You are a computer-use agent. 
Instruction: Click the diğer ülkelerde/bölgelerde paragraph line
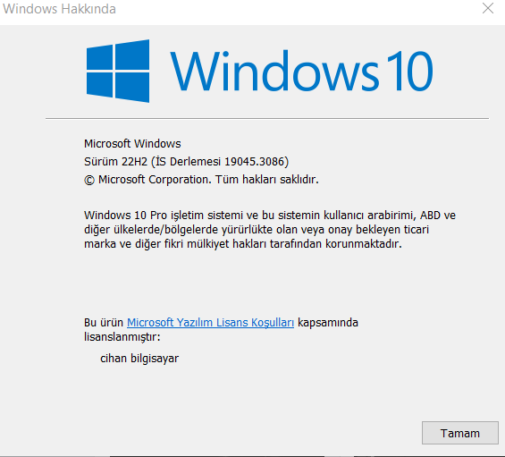[x=257, y=230]
